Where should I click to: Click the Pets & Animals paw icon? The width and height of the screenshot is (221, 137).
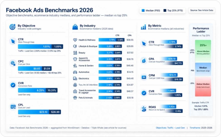click(75, 98)
